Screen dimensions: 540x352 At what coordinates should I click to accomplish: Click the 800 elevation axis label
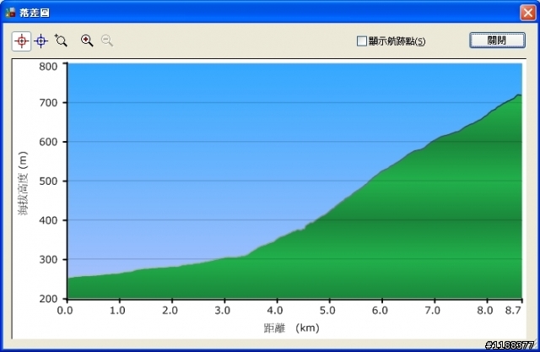click(x=48, y=66)
